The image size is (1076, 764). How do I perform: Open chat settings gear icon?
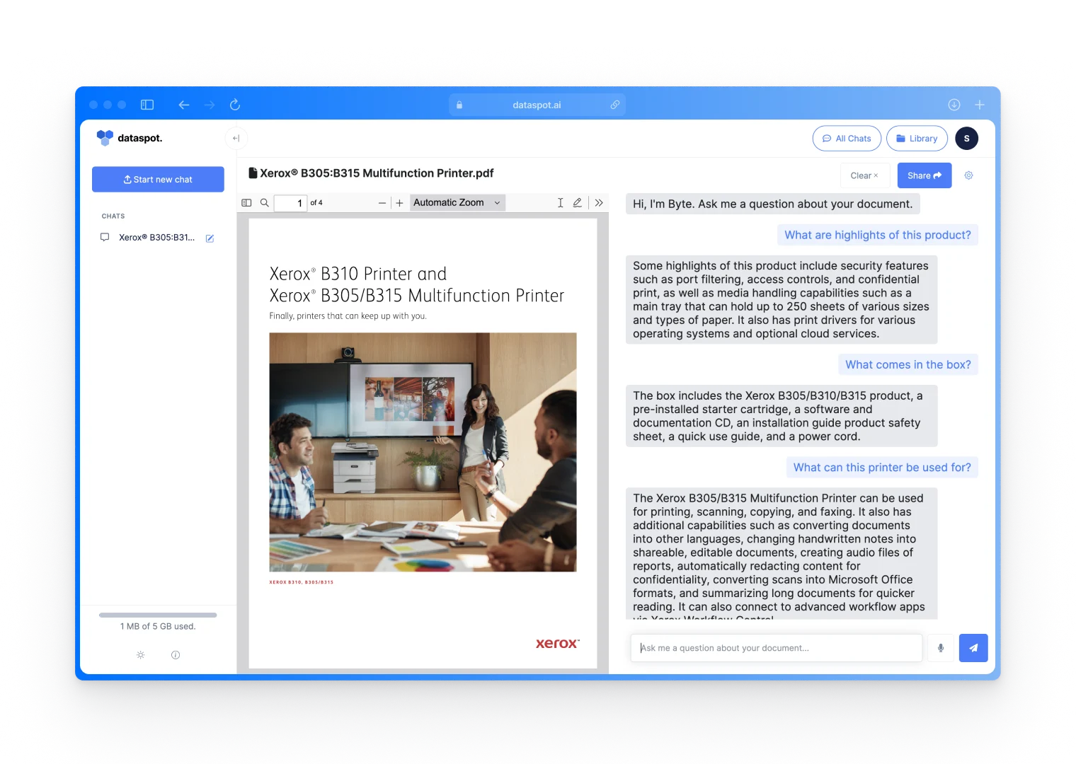click(968, 175)
